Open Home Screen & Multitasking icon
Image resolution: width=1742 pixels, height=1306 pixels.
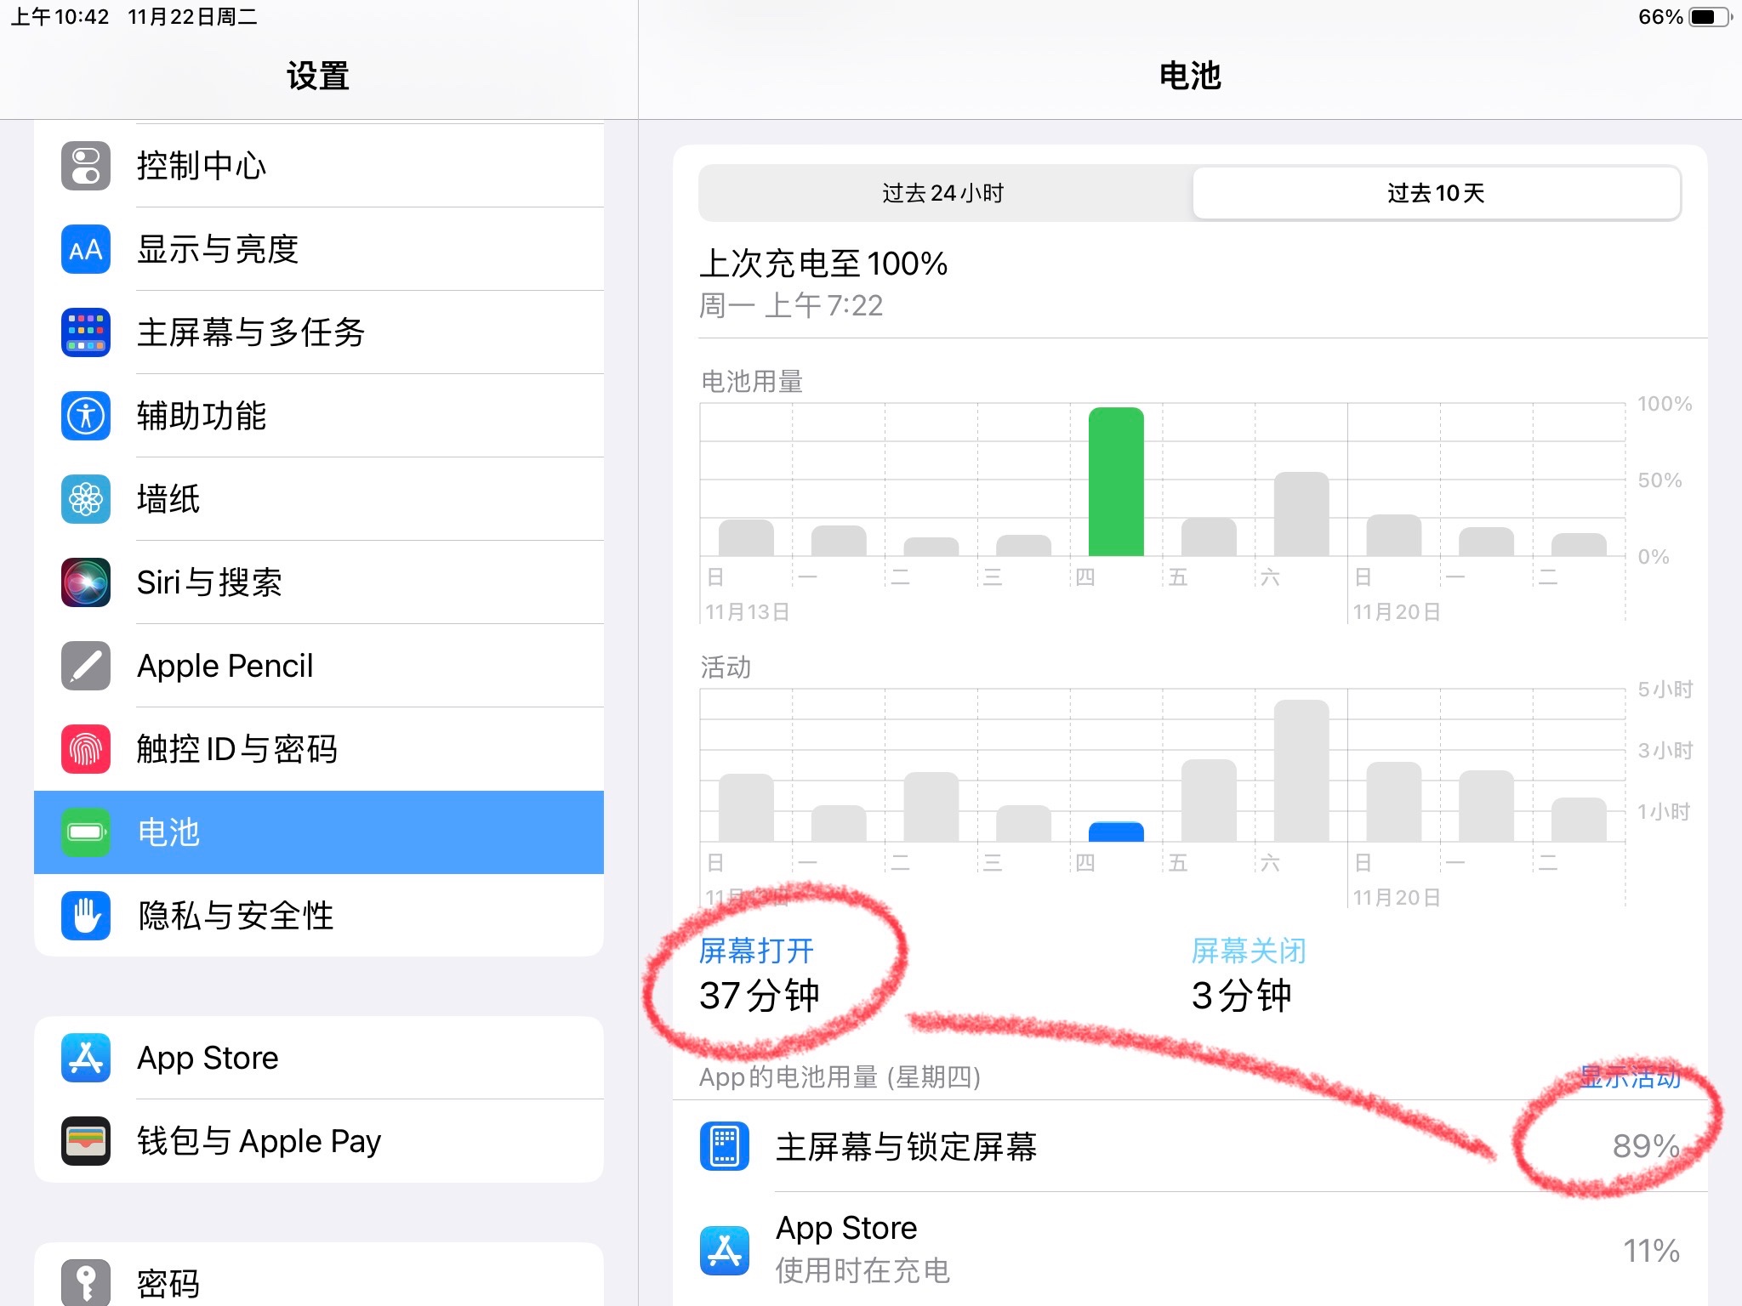[x=86, y=332]
